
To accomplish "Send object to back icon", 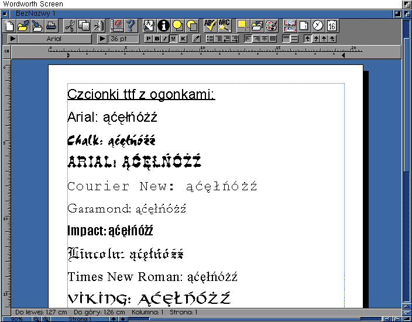I will (x=192, y=26).
